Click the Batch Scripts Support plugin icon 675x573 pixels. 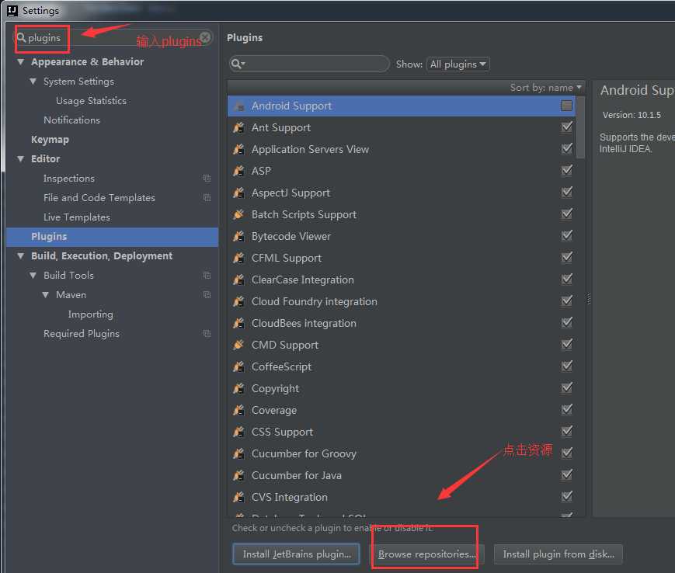[x=238, y=214]
